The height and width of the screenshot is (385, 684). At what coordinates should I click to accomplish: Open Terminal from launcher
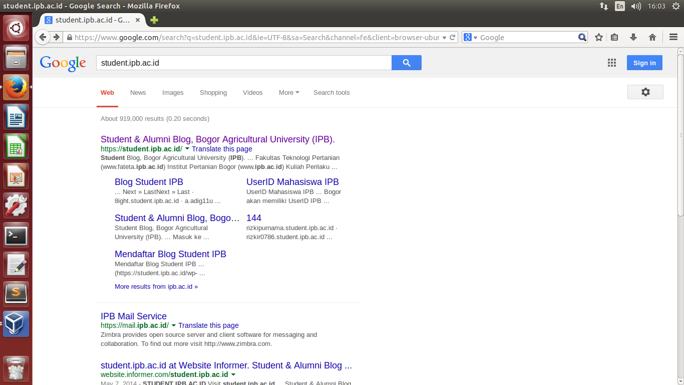point(17,235)
